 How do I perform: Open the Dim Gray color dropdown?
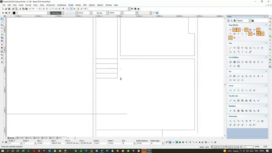62,13
